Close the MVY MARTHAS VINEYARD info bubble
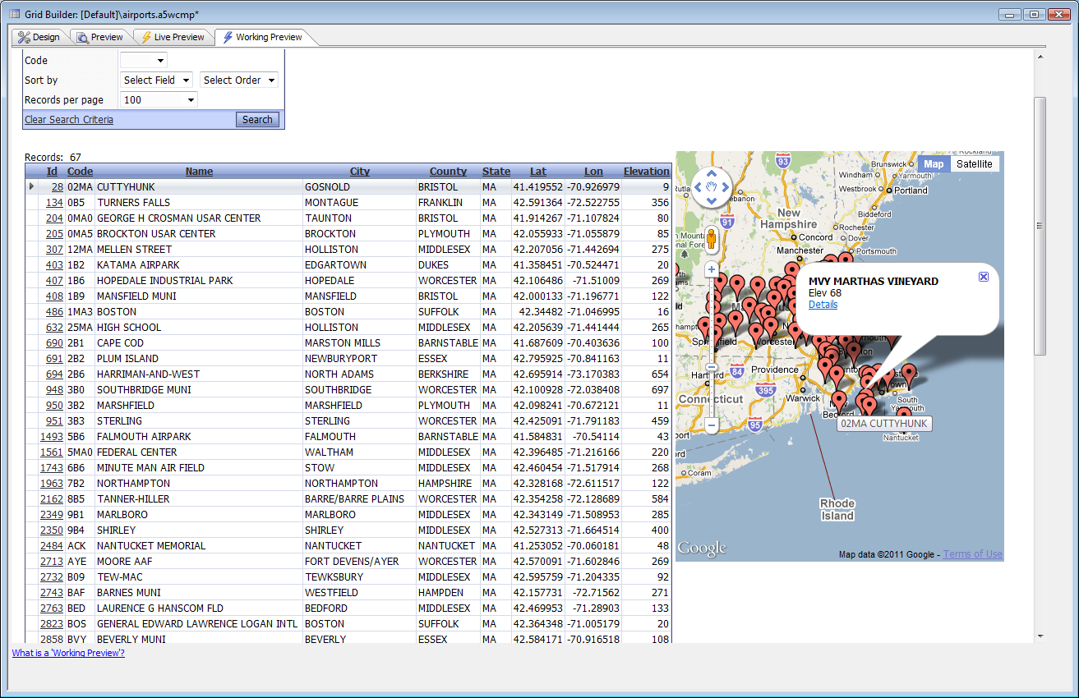The width and height of the screenshot is (1079, 698). pyautogui.click(x=984, y=277)
